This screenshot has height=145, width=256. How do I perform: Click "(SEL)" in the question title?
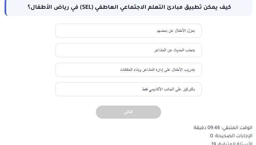point(82,7)
